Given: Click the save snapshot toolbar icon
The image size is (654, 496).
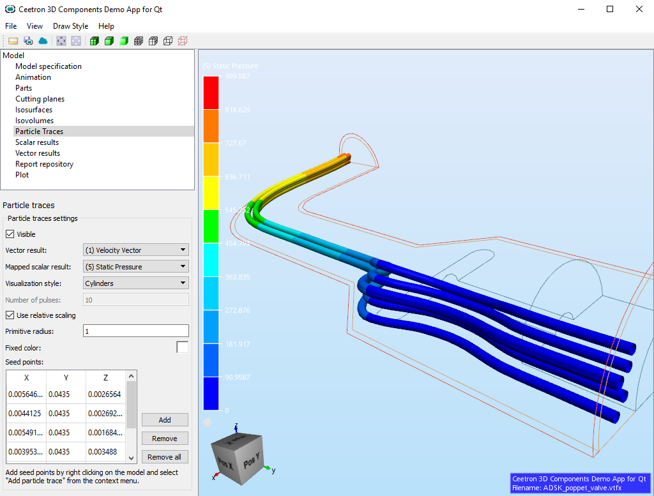Looking at the screenshot, I should click(x=28, y=41).
